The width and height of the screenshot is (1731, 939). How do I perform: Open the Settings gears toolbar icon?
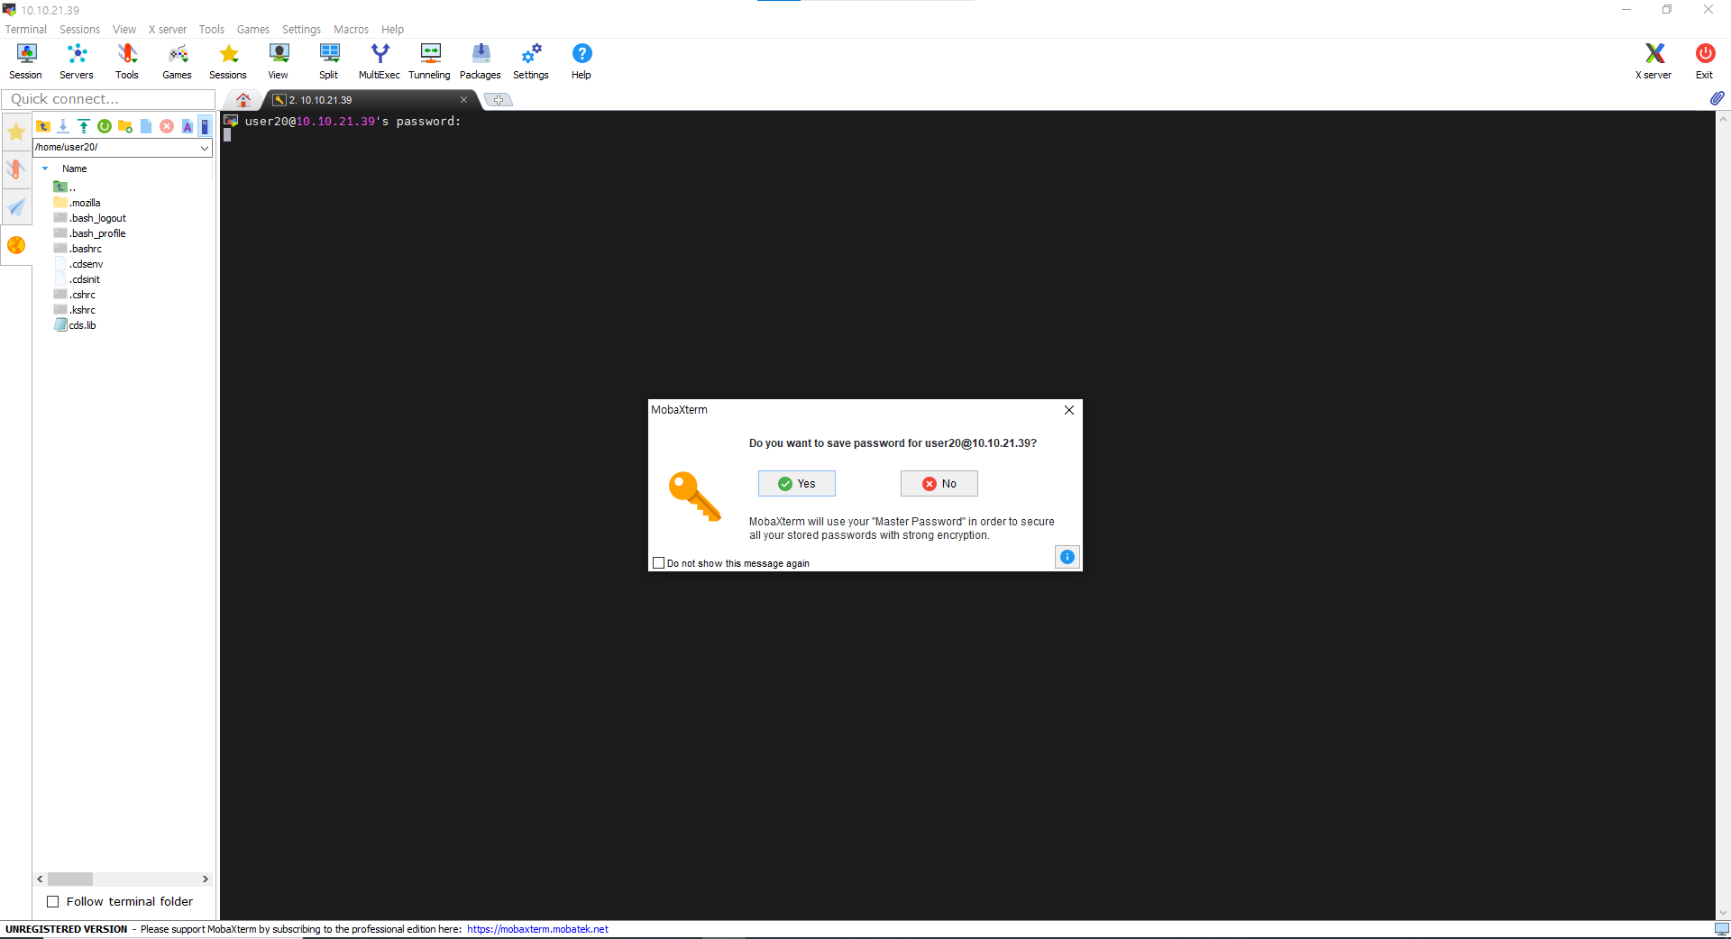pos(531,61)
